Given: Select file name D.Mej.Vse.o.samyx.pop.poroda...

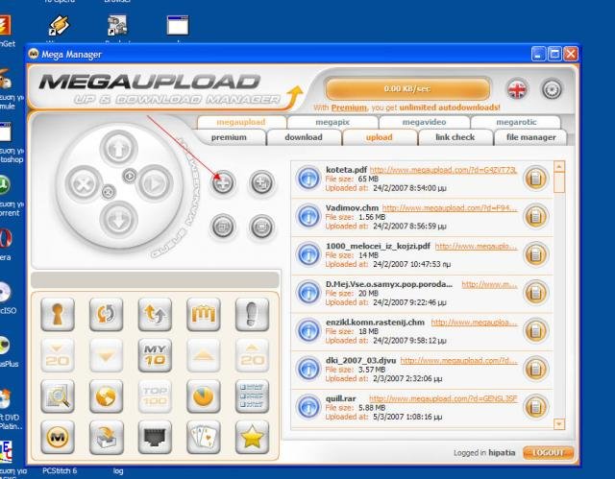Looking at the screenshot, I should tap(388, 284).
